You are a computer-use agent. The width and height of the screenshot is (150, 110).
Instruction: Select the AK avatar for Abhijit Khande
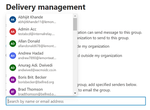(x=13, y=19)
